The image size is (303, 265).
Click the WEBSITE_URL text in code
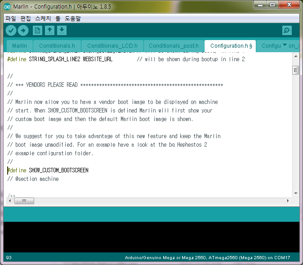(x=98, y=59)
